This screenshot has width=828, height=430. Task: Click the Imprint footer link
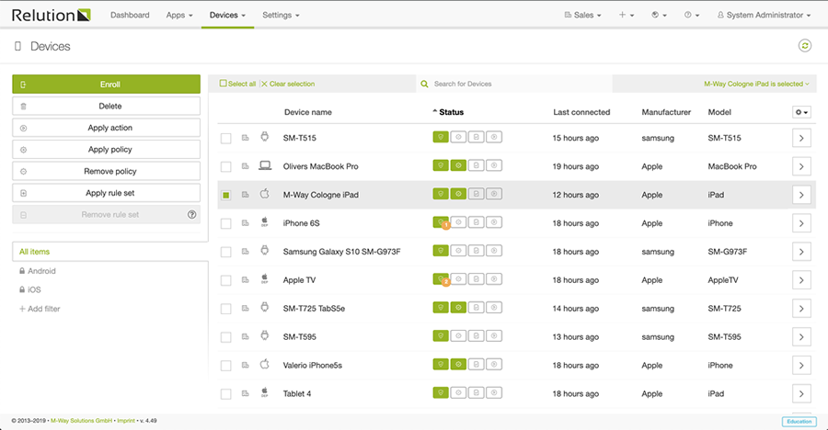point(126,421)
